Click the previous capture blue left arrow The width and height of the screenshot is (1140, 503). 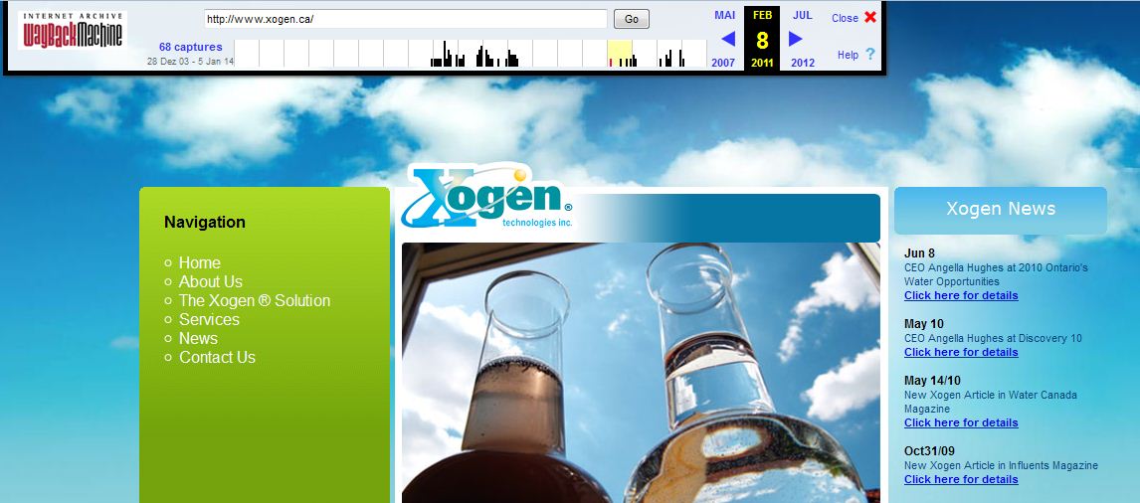727,39
